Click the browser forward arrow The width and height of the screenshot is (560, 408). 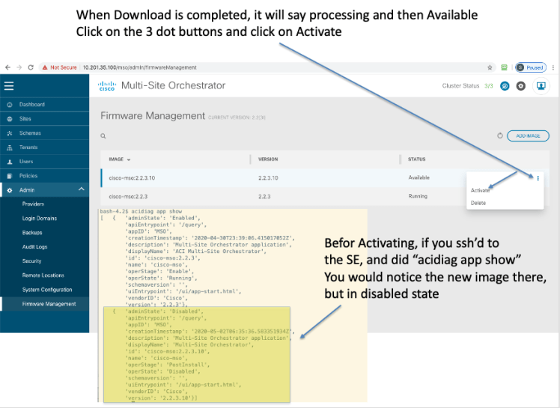19,67
